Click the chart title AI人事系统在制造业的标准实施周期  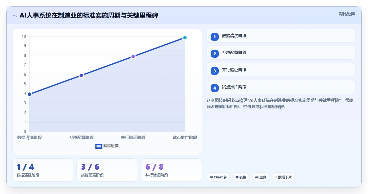coord(89,15)
